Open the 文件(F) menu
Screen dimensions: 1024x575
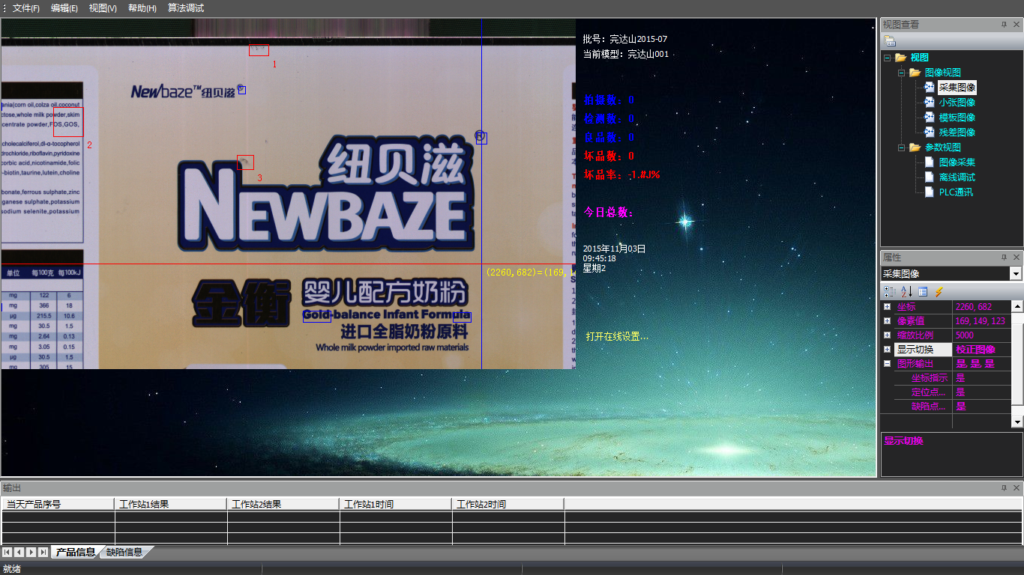pyautogui.click(x=26, y=8)
